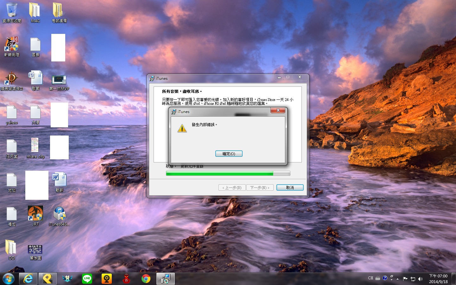Click the 下一步(N) button in installer
Image resolution: width=456 pixels, height=285 pixels.
coord(260,187)
